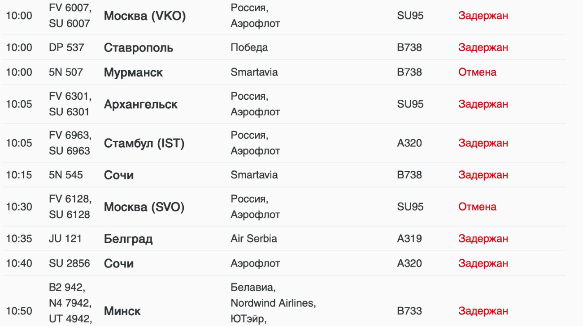Click the Отмена status for Москва (SVO)
Image resolution: width=583 pixels, height=326 pixels.
477,207
